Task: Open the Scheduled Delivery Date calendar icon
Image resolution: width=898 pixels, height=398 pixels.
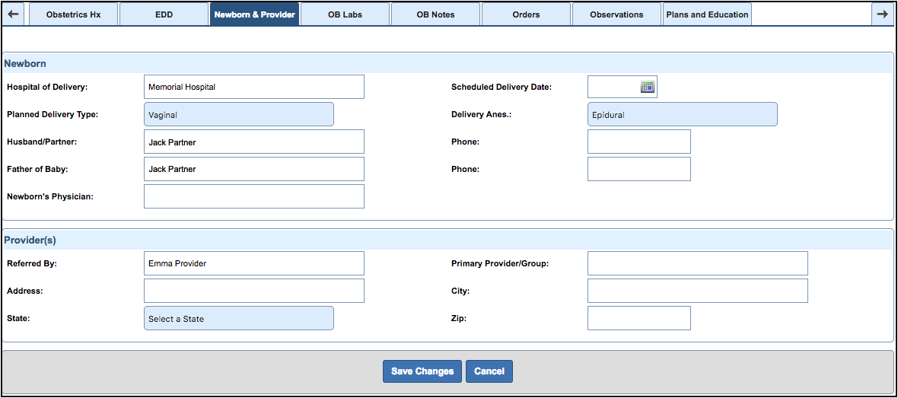Action: coord(647,87)
